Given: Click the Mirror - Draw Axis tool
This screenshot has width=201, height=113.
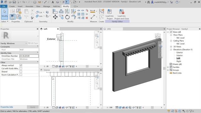Looking at the screenshot, I should tap(73, 11).
